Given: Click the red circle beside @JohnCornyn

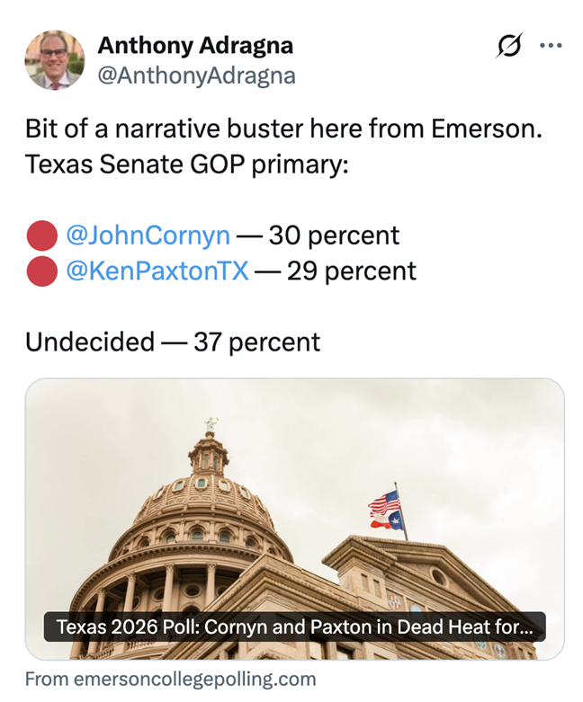Looking at the screenshot, I should click(41, 236).
